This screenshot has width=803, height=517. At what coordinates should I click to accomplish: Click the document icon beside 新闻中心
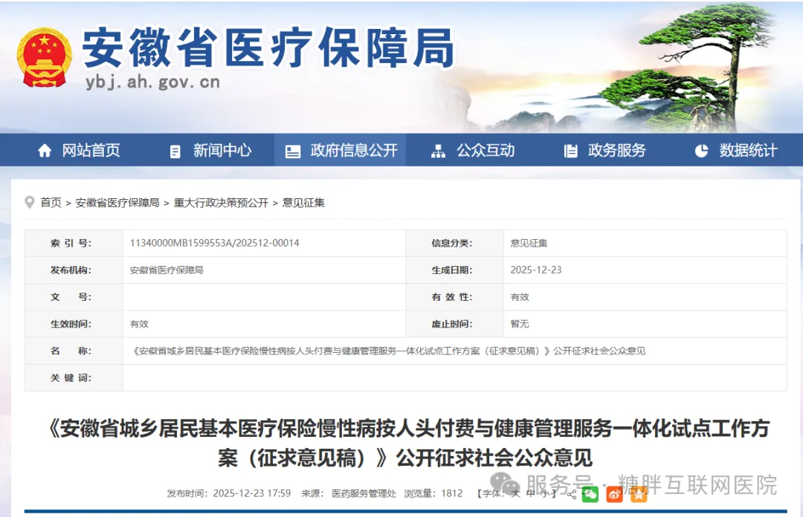tap(175, 152)
